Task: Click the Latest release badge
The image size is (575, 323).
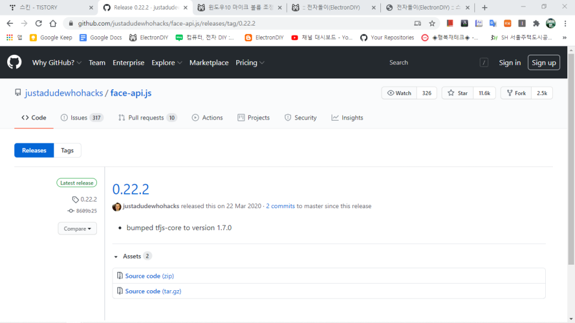Action: (77, 183)
